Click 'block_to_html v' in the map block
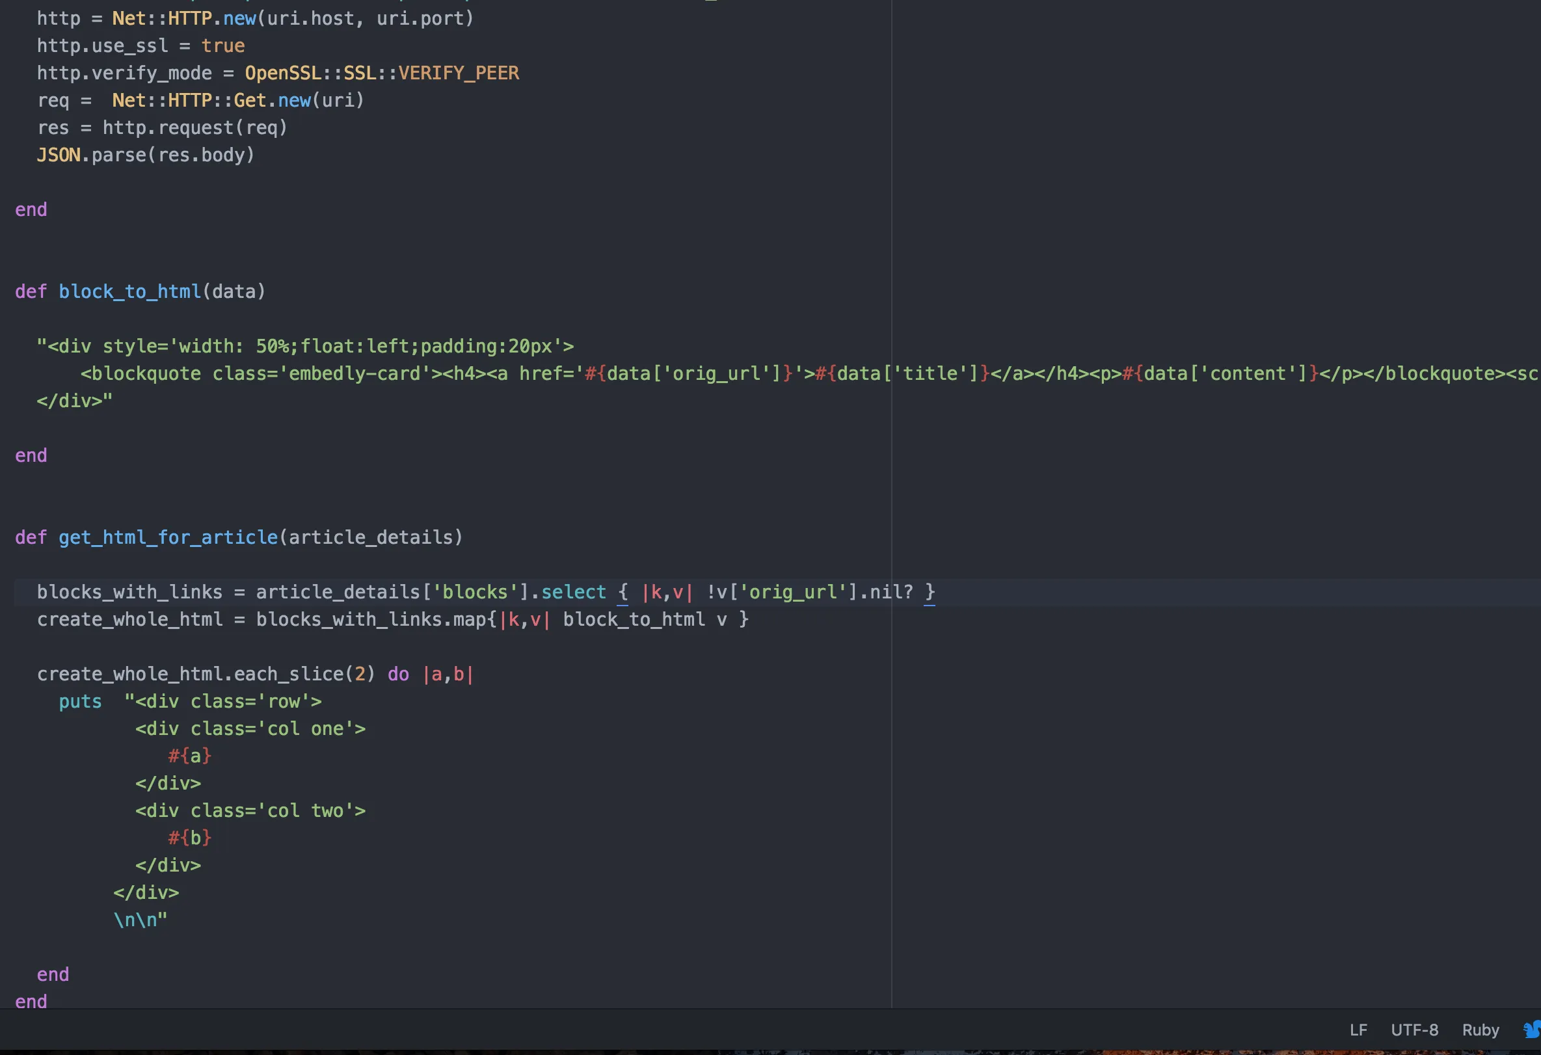 645,619
